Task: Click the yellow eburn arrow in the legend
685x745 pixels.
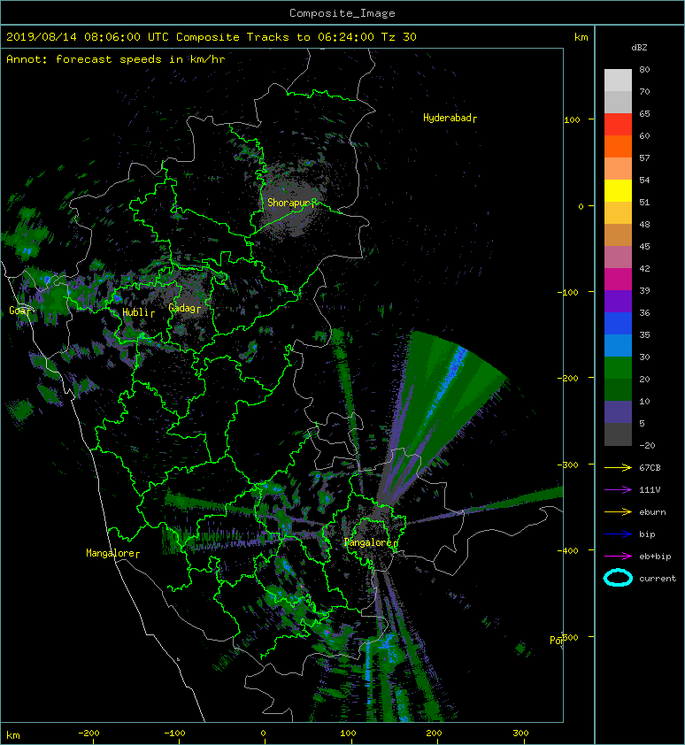Action: (x=618, y=512)
